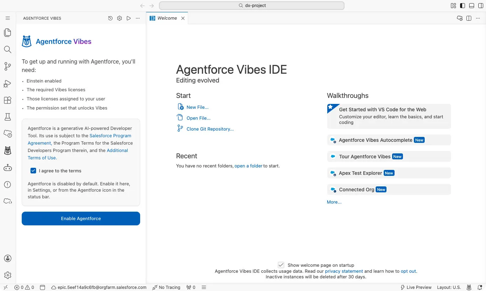The height and width of the screenshot is (291, 486).
Task: Open the Manage gear at activity bar bottom
Action: point(8,275)
